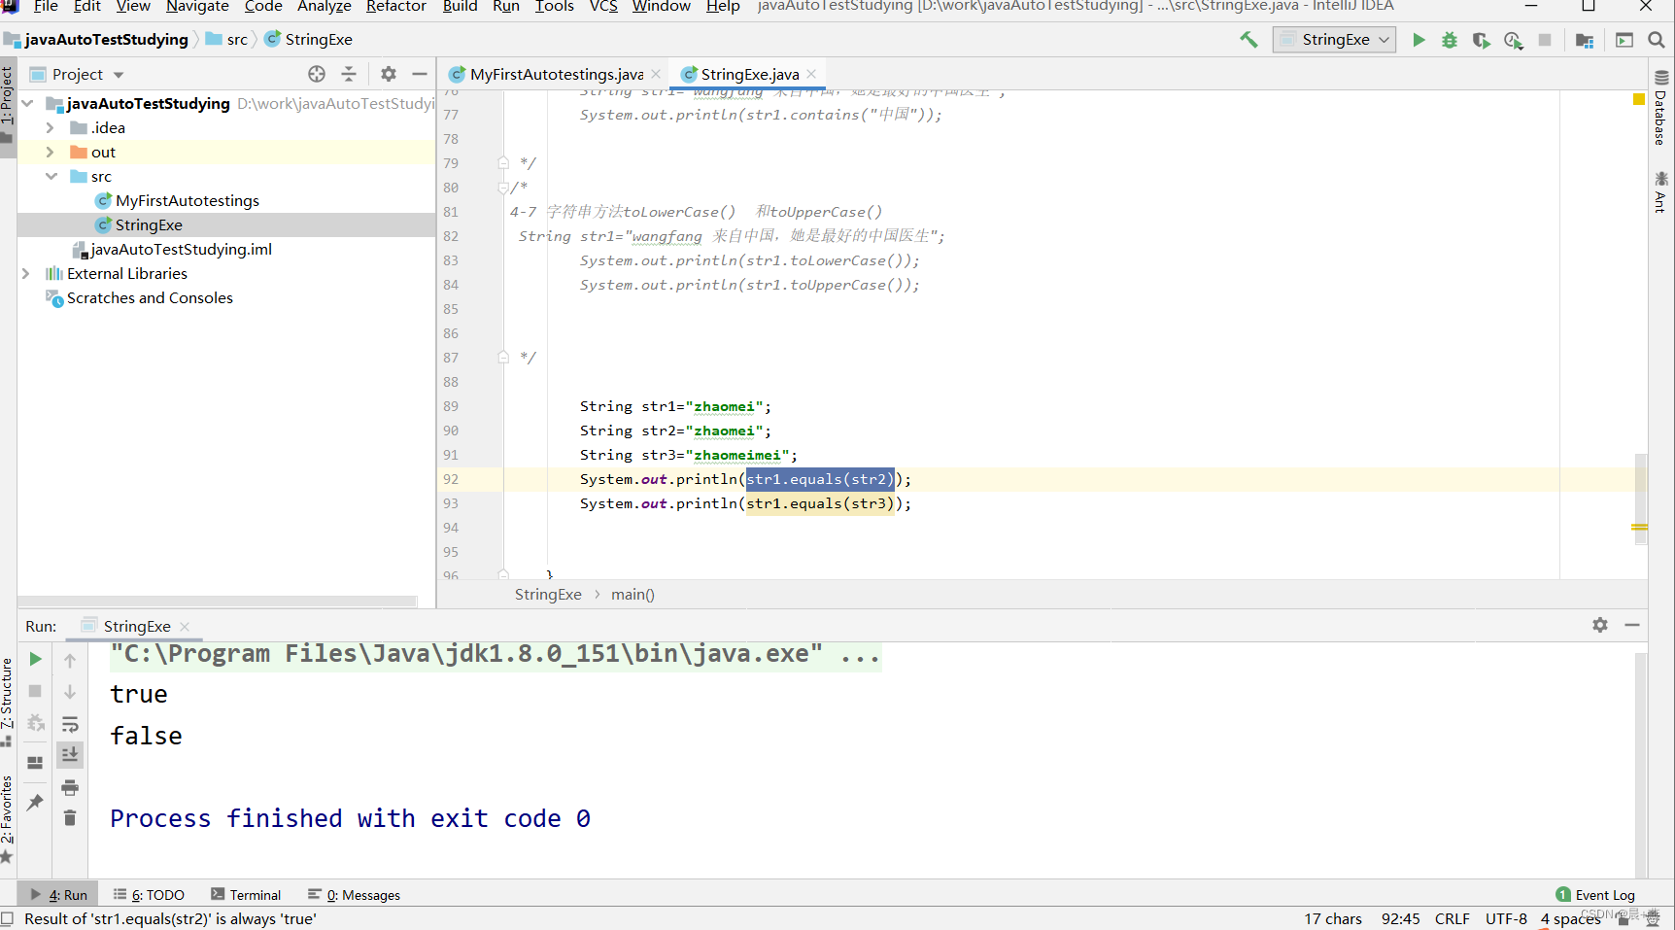1675x930 pixels.
Task: Clear all console output trash icon
Action: point(70,818)
